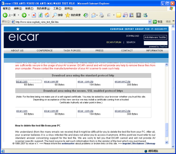176x154 pixels.
Task: Open the CONFERENCE navigation tab
Action: [45, 51]
